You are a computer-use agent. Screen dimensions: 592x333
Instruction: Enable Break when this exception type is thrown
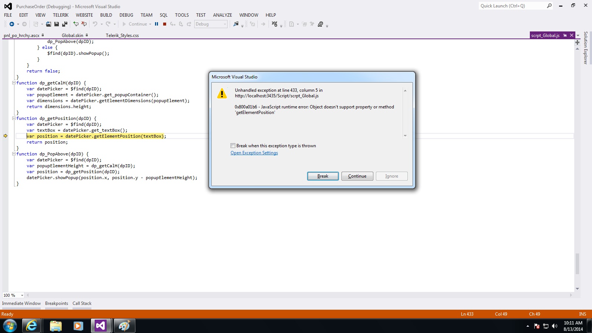point(233,146)
